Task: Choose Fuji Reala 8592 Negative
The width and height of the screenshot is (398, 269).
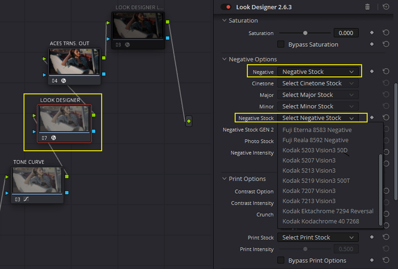Action: [316, 140]
